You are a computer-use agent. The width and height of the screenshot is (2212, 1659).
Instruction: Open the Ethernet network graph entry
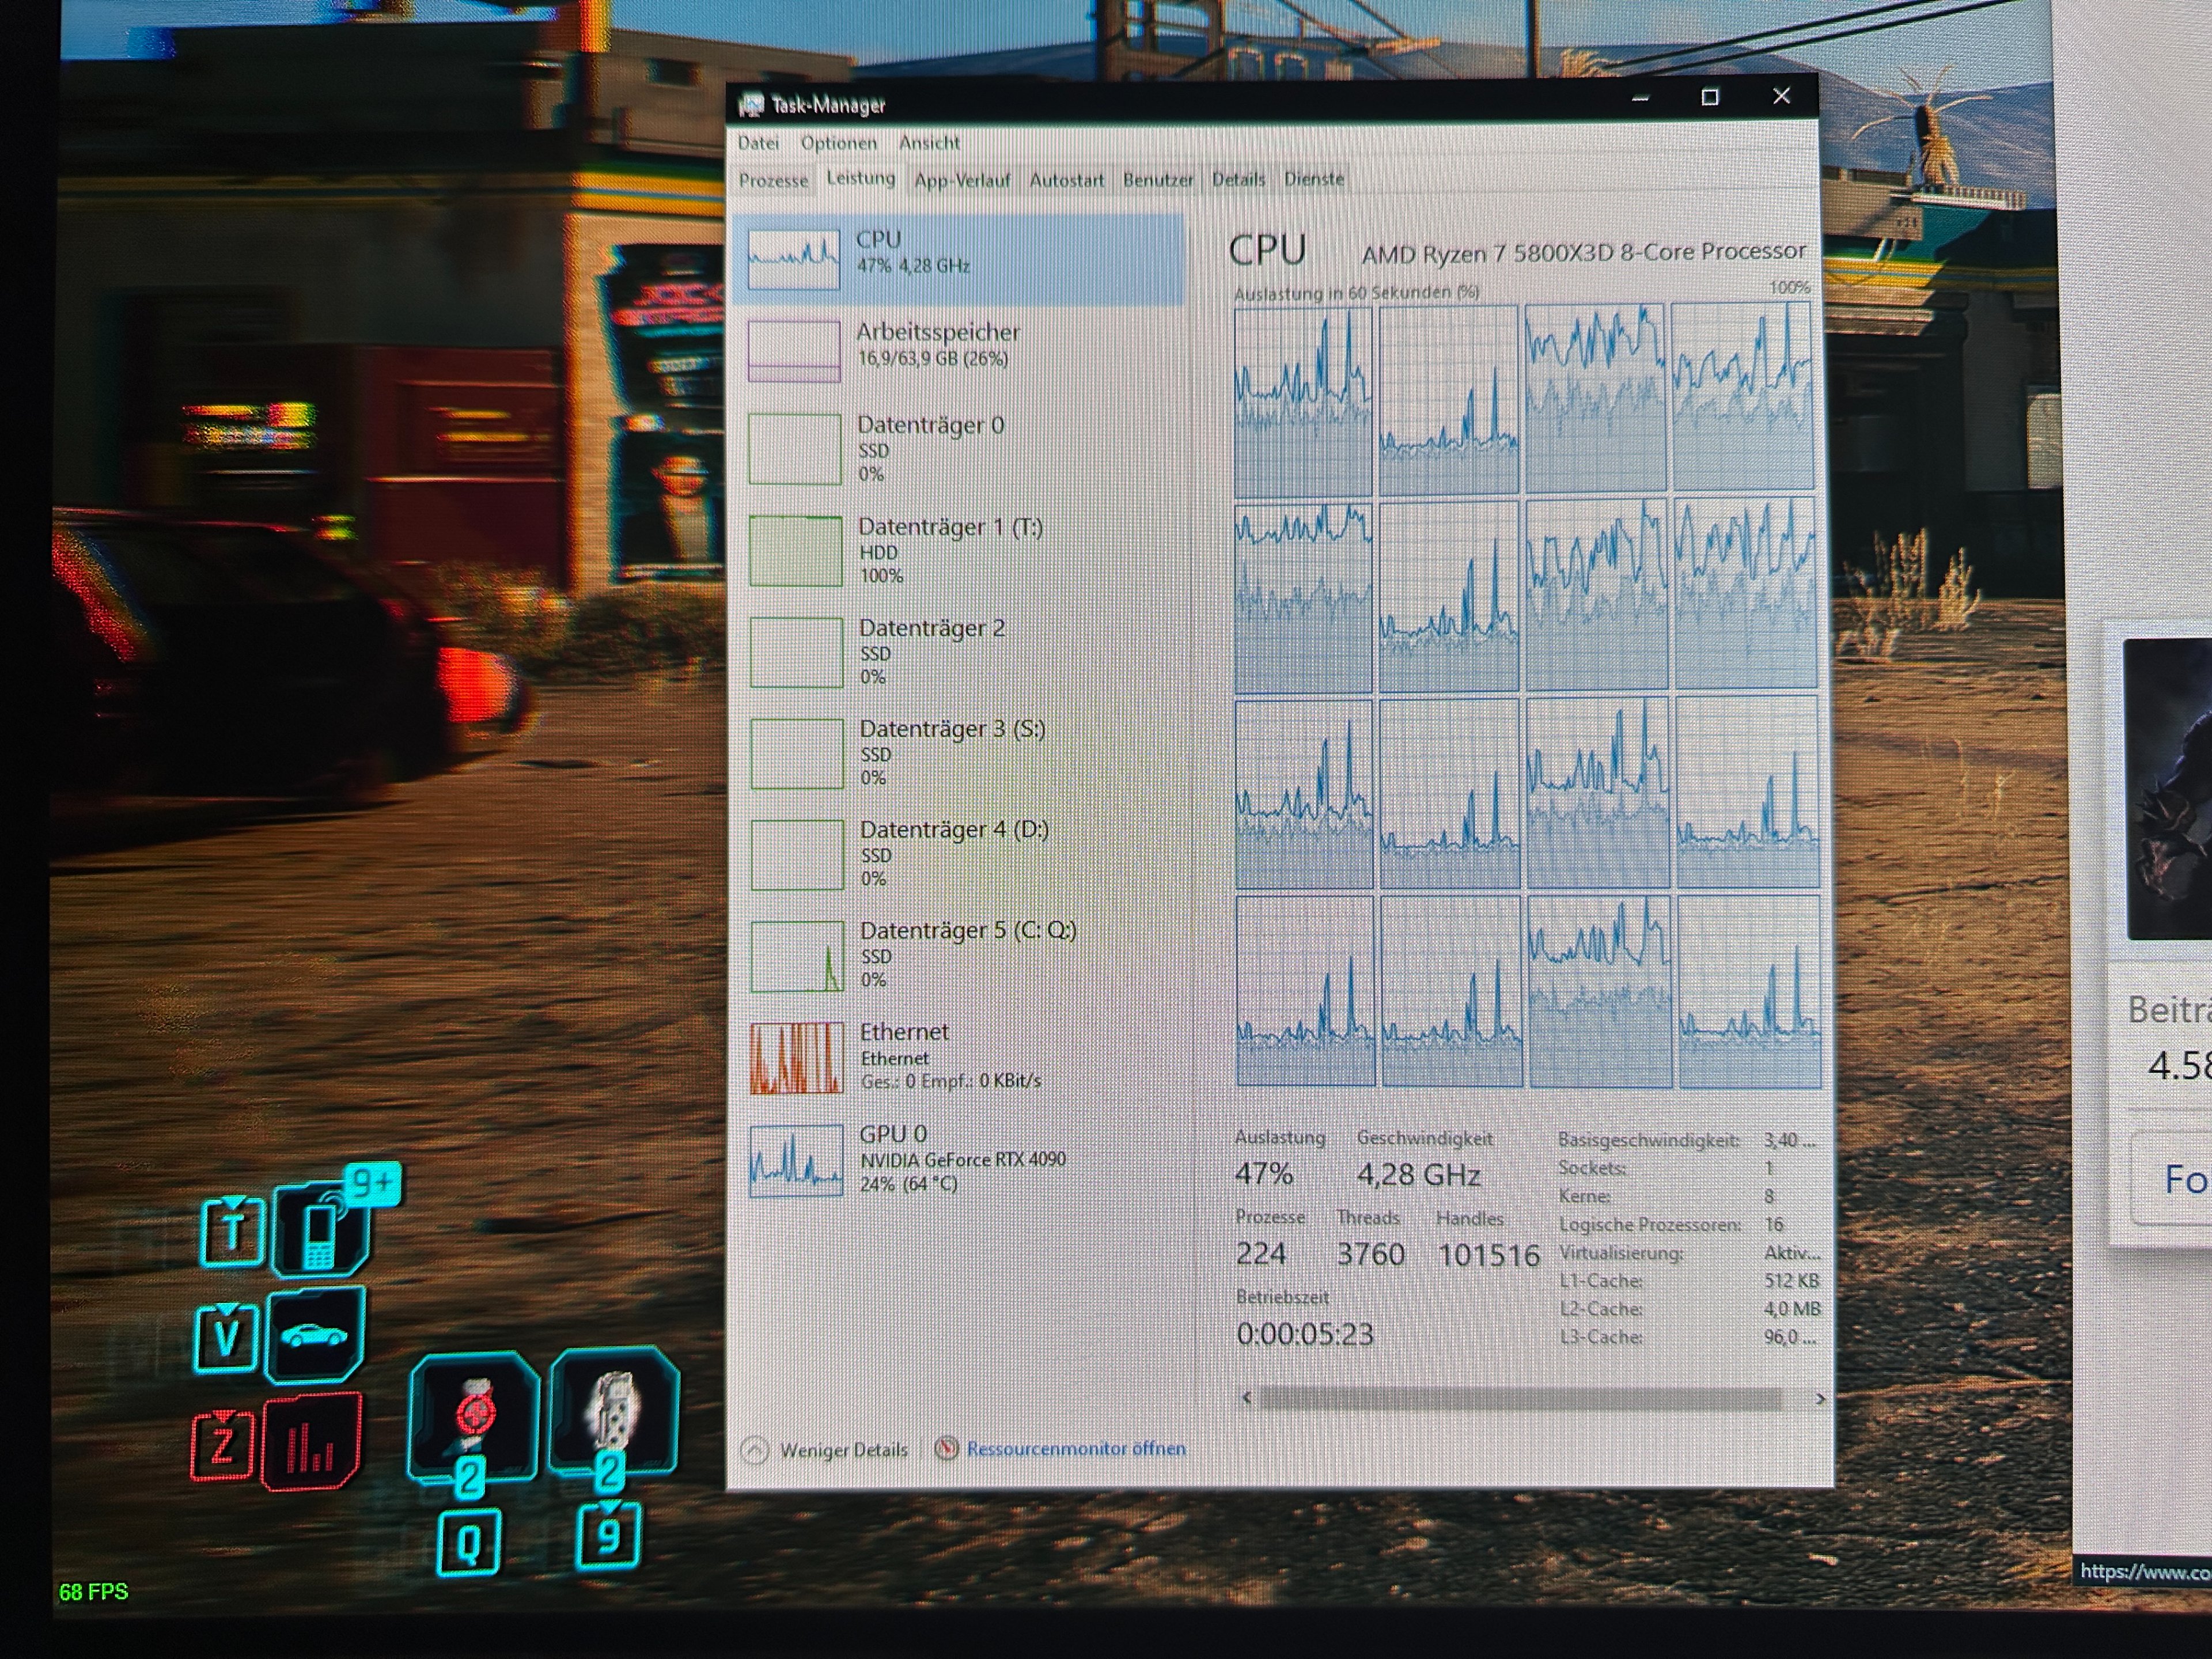pos(797,1057)
